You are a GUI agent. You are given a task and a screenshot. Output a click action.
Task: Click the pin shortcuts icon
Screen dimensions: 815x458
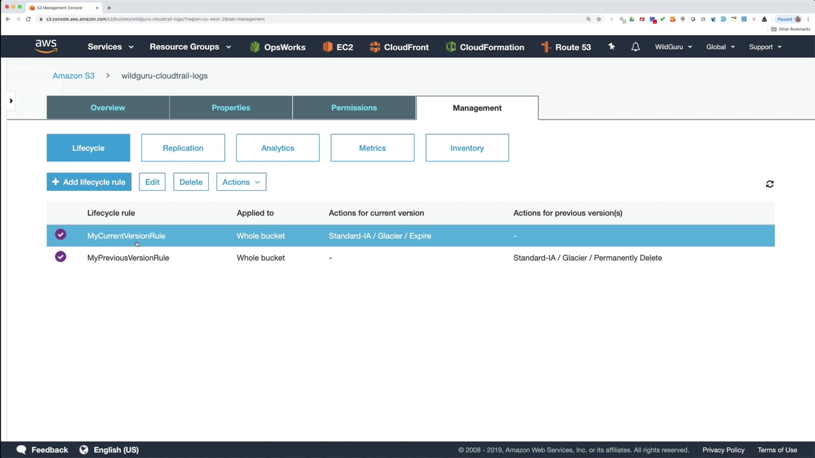[611, 46]
